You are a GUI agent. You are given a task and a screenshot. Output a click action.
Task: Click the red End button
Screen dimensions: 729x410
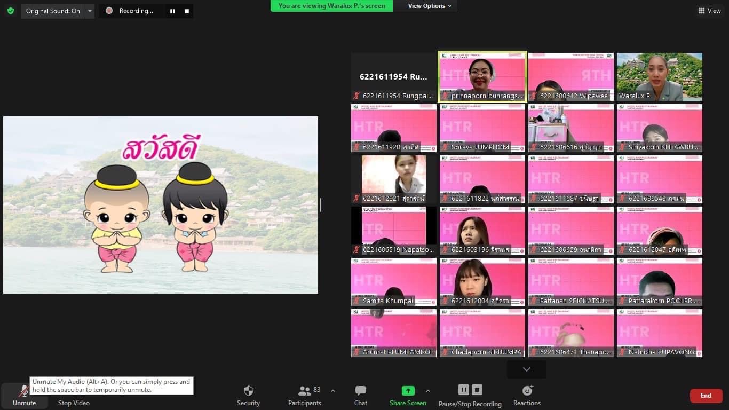[706, 396]
